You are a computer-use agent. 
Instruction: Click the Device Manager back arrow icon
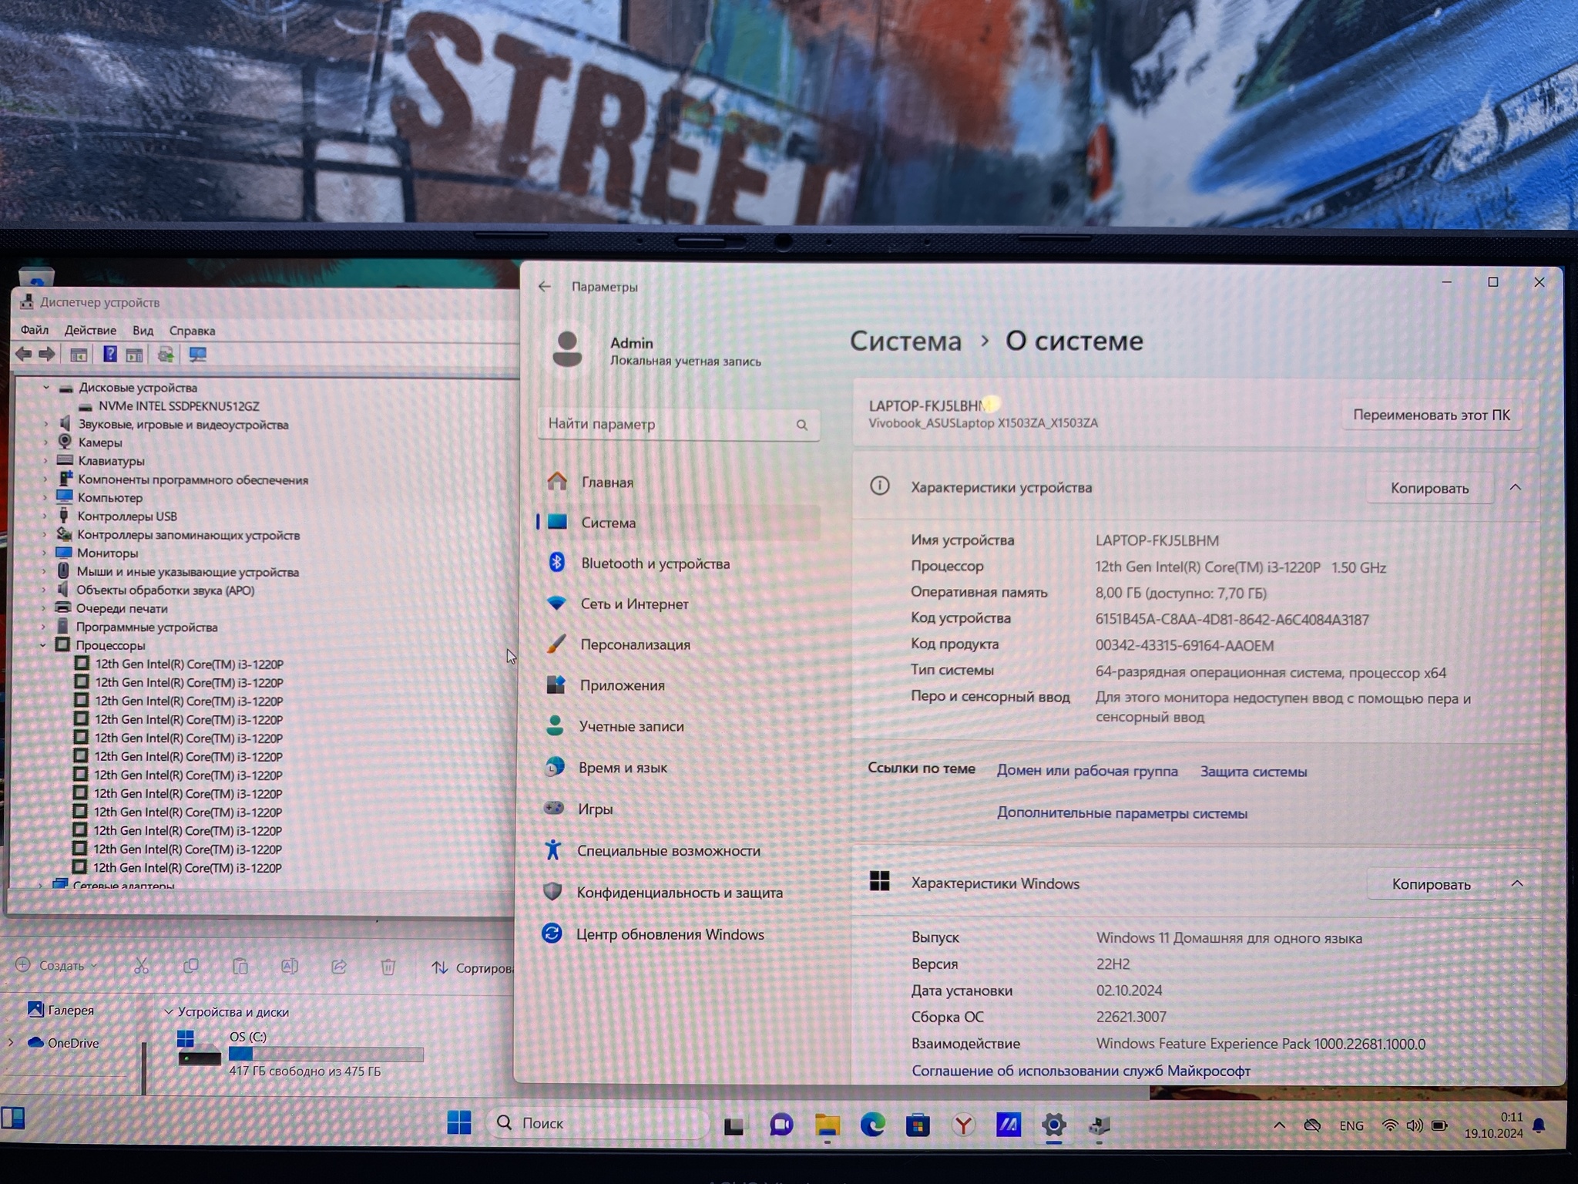pos(24,355)
